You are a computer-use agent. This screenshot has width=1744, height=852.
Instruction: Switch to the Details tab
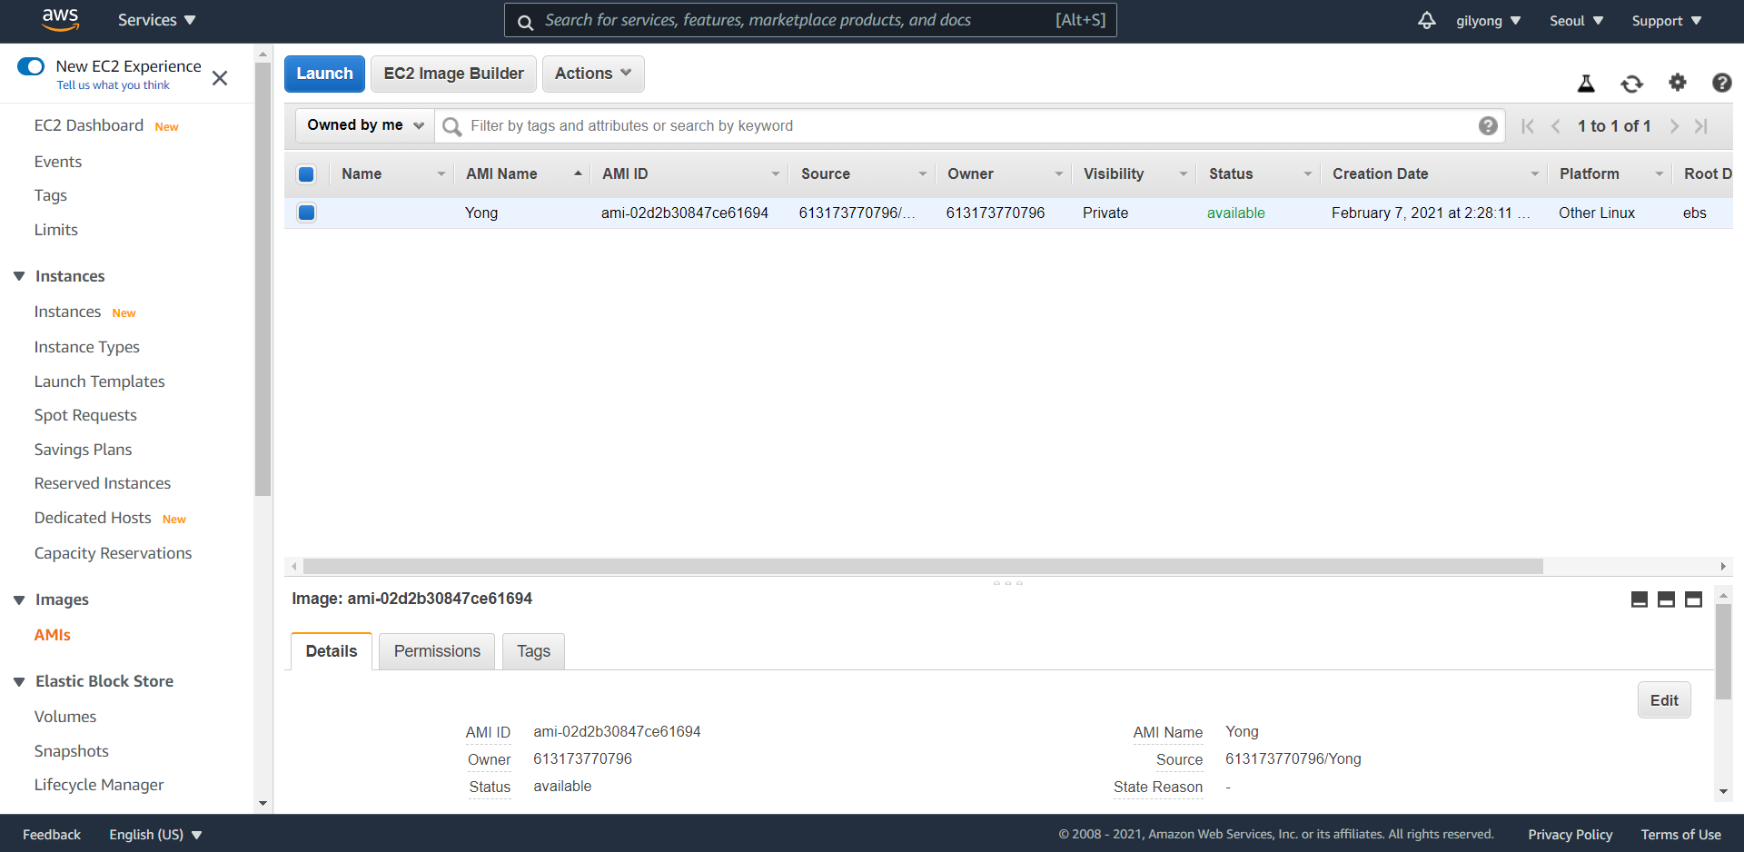tap(332, 651)
